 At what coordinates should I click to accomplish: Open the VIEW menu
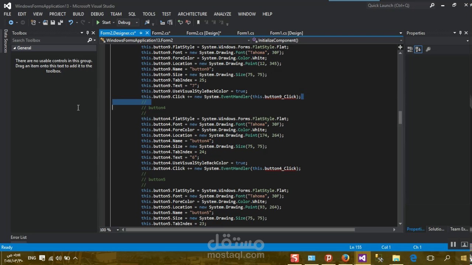(38, 14)
